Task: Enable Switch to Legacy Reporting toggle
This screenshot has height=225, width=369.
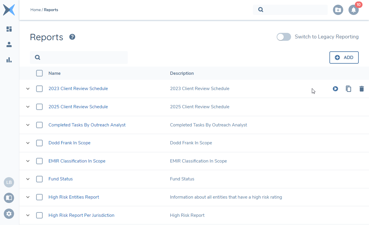Action: (284, 37)
